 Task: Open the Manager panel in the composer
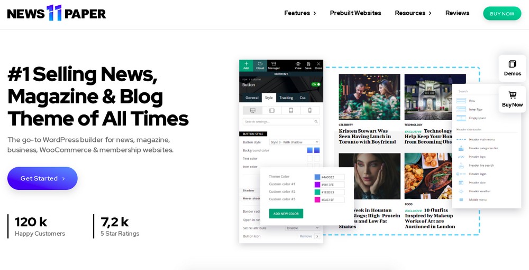pyautogui.click(x=273, y=65)
